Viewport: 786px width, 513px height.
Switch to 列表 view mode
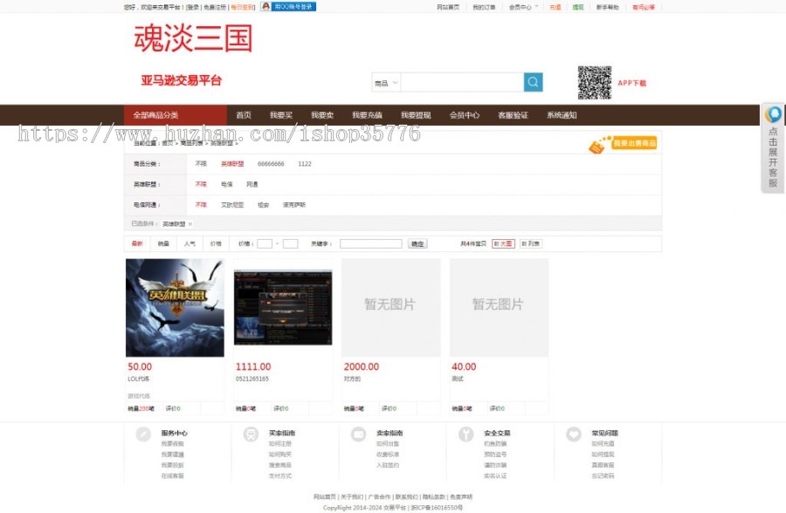click(530, 243)
